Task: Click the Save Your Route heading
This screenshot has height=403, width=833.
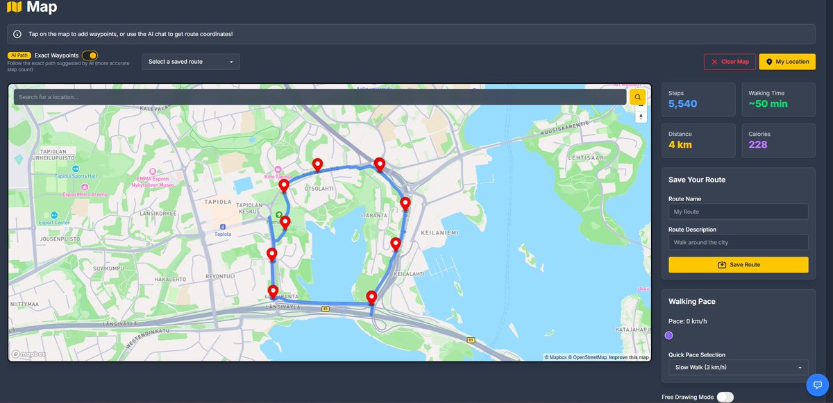Action: click(697, 180)
